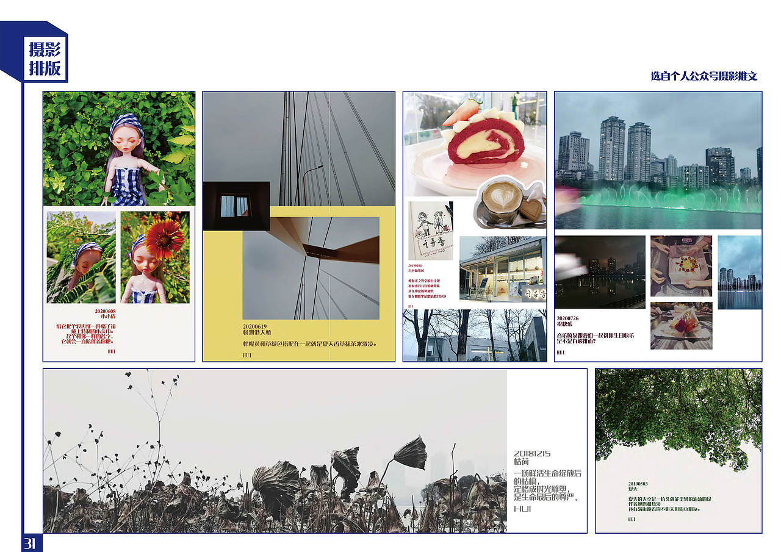
Task: Open the doll with red flower photo
Action: click(155, 257)
